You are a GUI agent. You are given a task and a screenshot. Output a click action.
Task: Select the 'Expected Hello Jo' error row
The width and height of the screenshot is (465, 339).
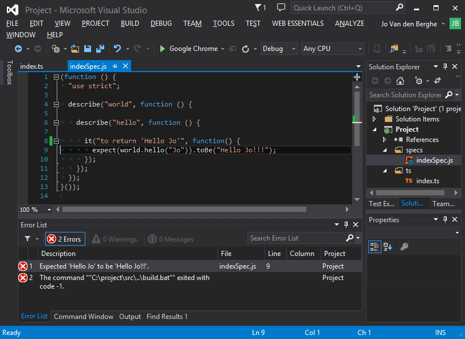[190, 266]
